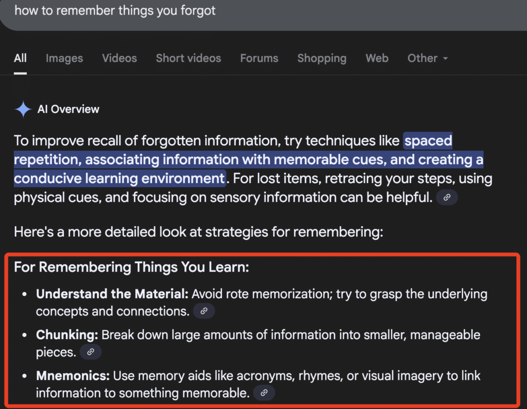Switch to the Videos tab

tap(119, 58)
